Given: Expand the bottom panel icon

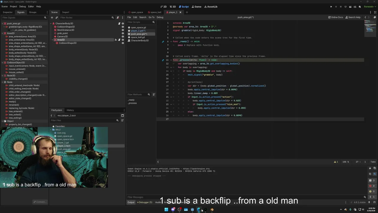Looking at the screenshot, I should [374, 202].
